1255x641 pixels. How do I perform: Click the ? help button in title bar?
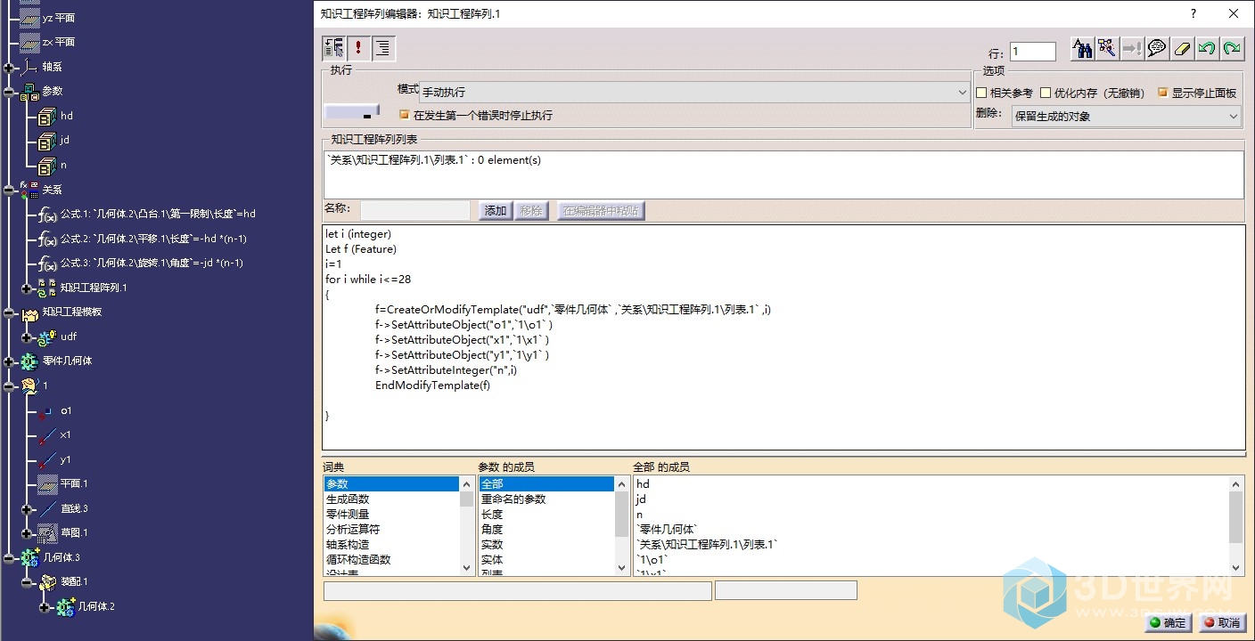click(x=1193, y=13)
